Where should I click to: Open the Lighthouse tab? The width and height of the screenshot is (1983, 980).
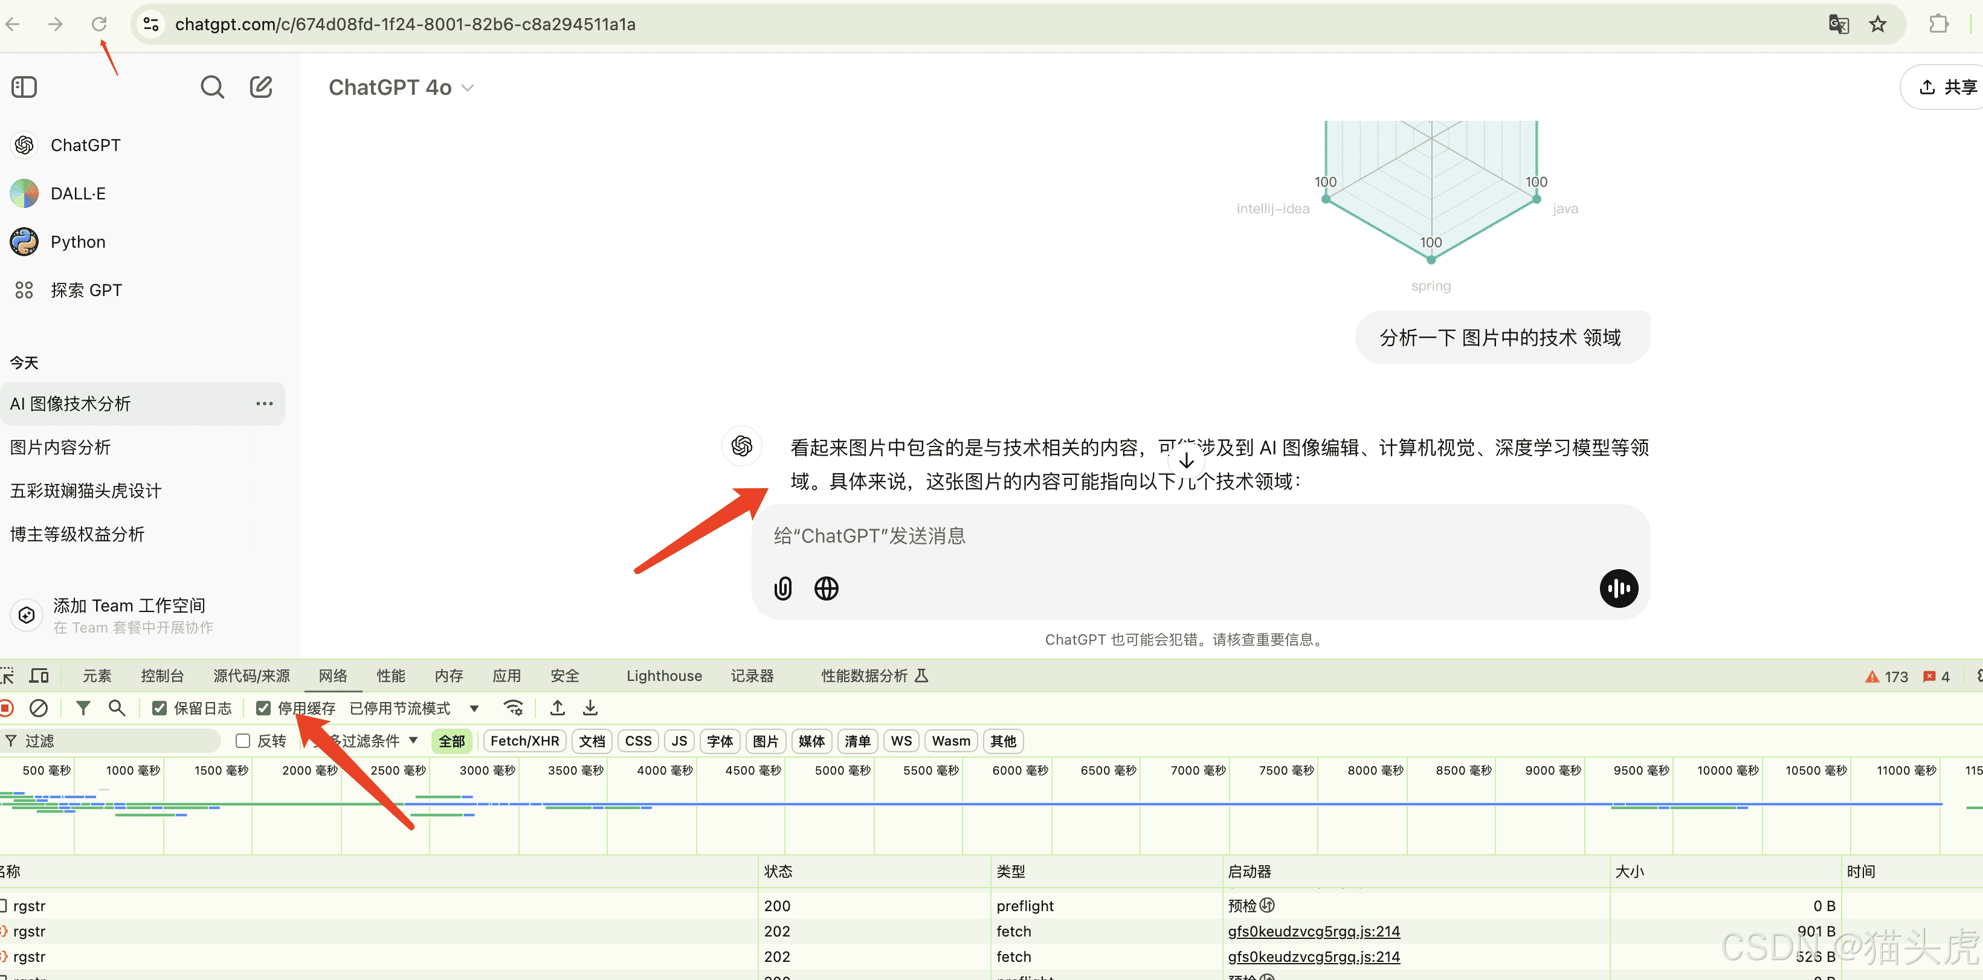(663, 676)
